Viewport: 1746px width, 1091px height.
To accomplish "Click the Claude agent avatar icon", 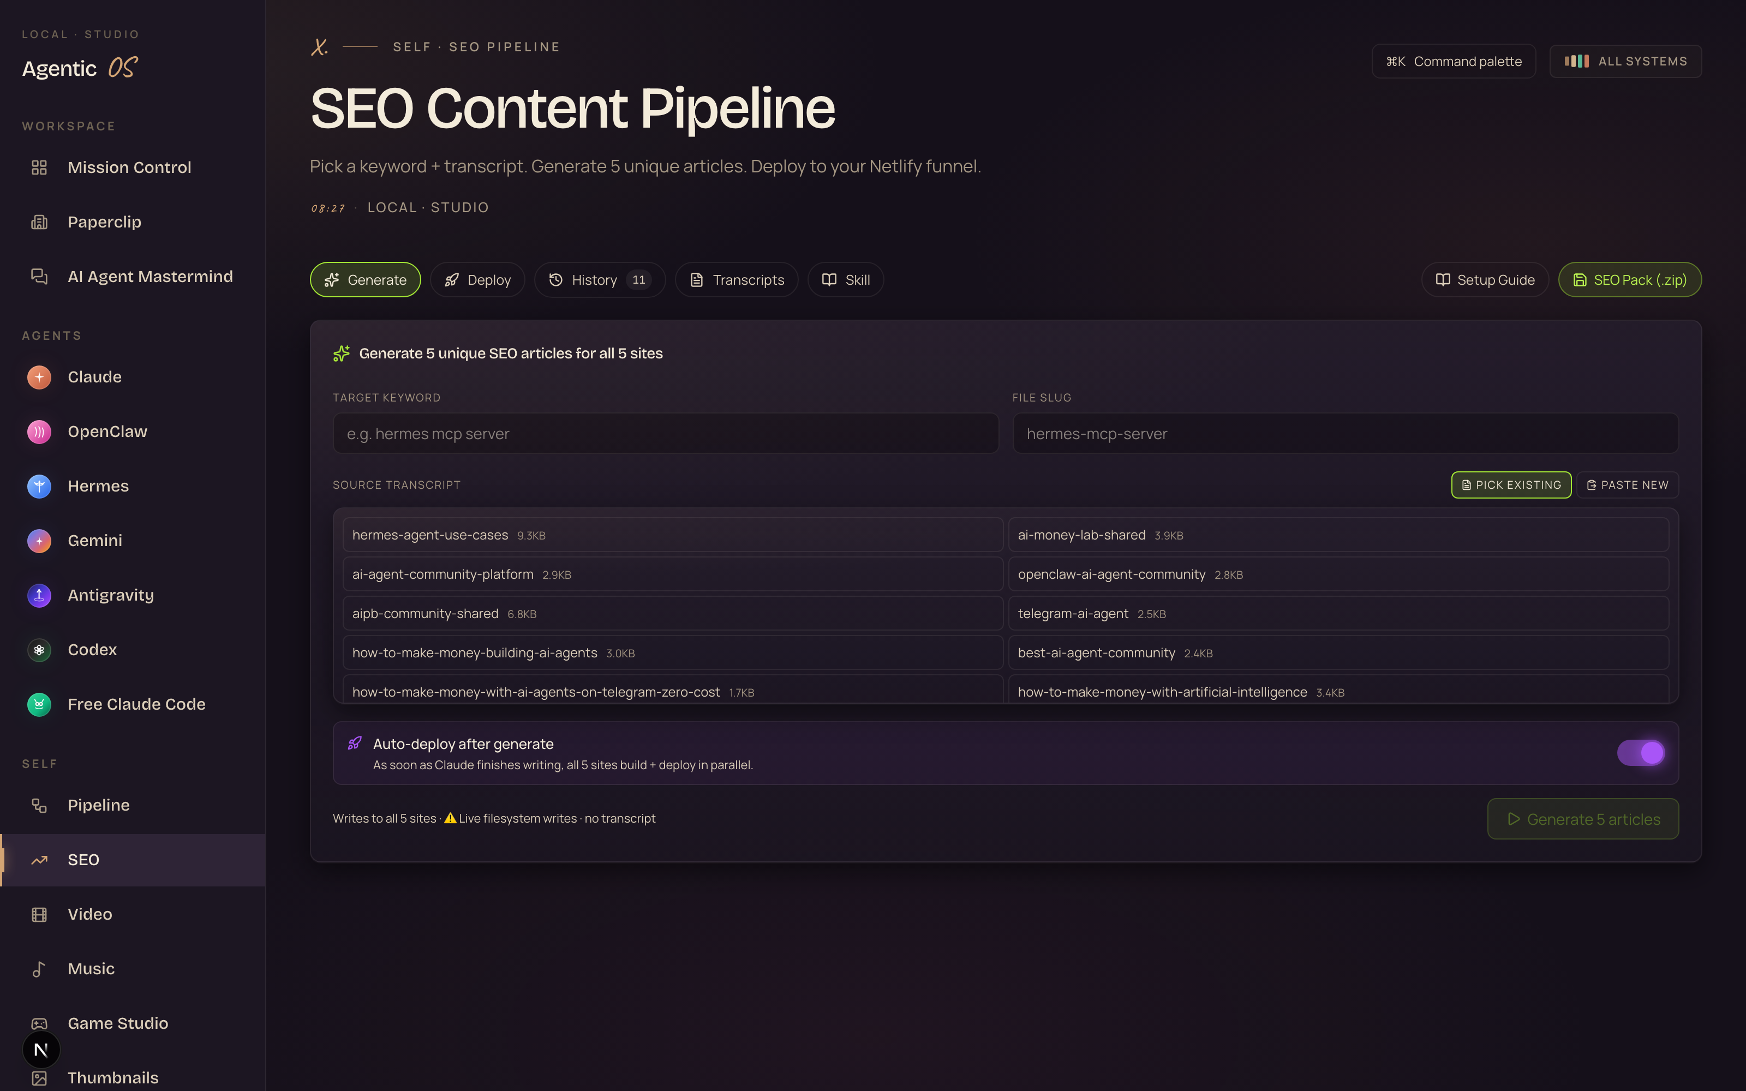I will pos(39,376).
